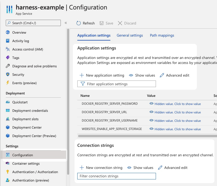Click the Tags icon in sidebar
Image resolution: width=217 pixels, height=186 pixels.
point(8,58)
